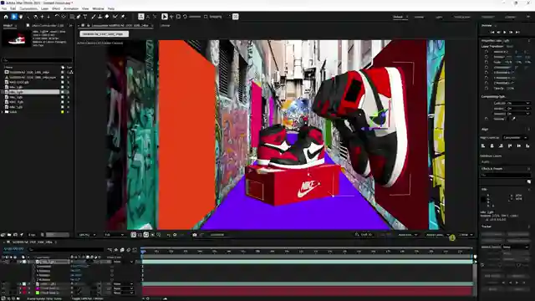
Task: Click the Home icon in the toolbar
Action: (x=6, y=17)
